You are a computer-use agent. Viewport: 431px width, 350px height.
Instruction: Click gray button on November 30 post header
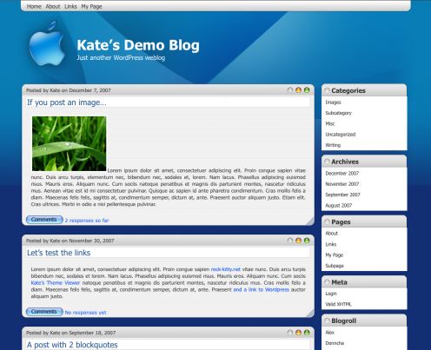click(x=290, y=241)
